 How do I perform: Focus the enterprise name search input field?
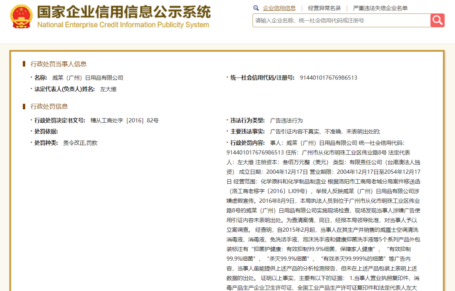pos(342,21)
